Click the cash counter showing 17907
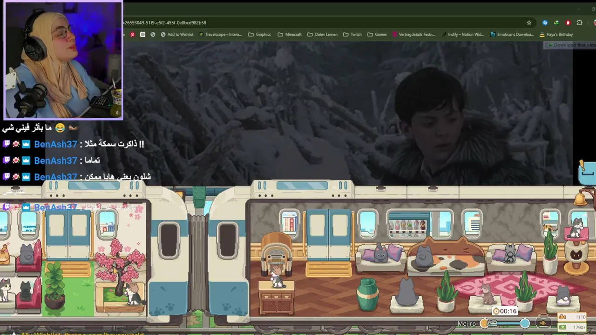Viewport: 596px width, 335px height. click(573, 328)
